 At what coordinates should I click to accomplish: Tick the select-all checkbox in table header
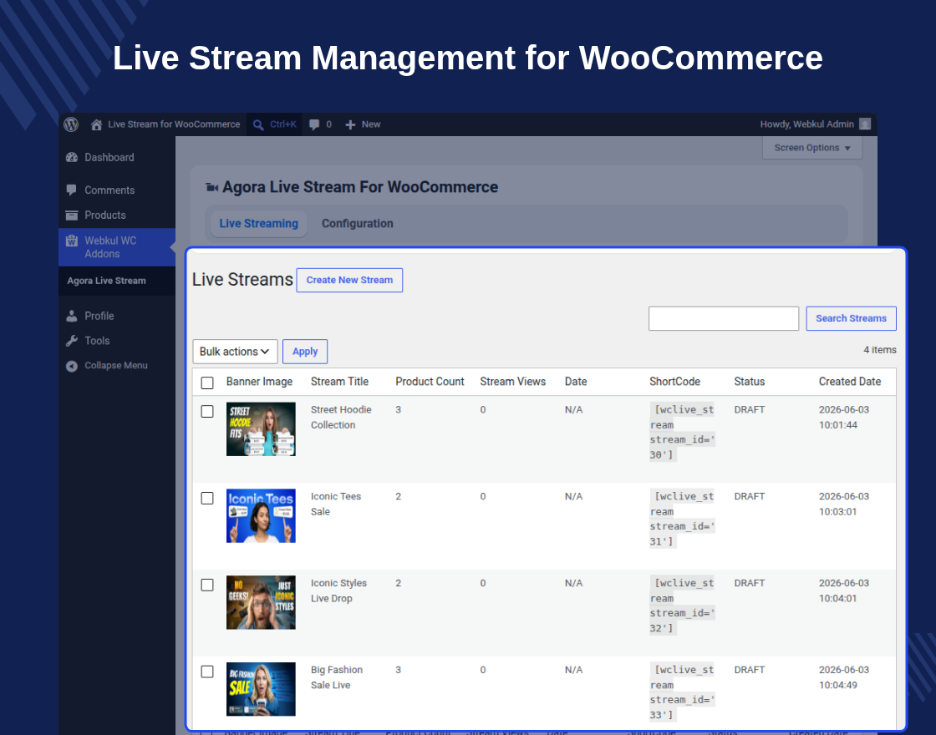point(207,383)
